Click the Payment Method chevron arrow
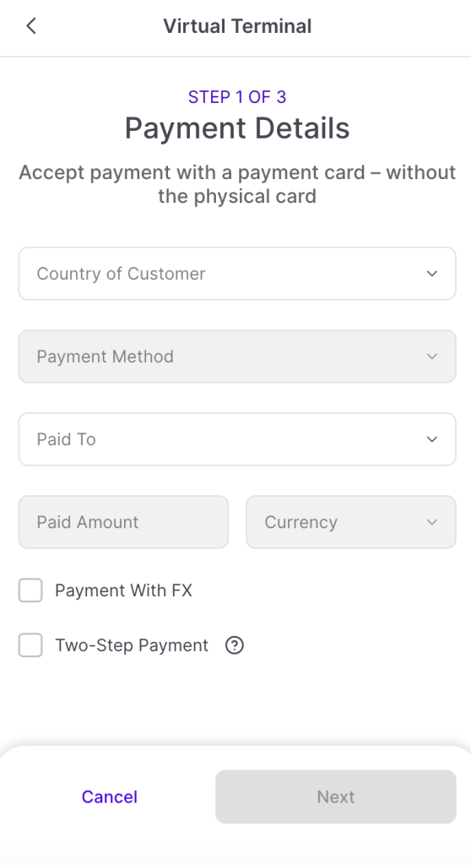 tap(432, 356)
